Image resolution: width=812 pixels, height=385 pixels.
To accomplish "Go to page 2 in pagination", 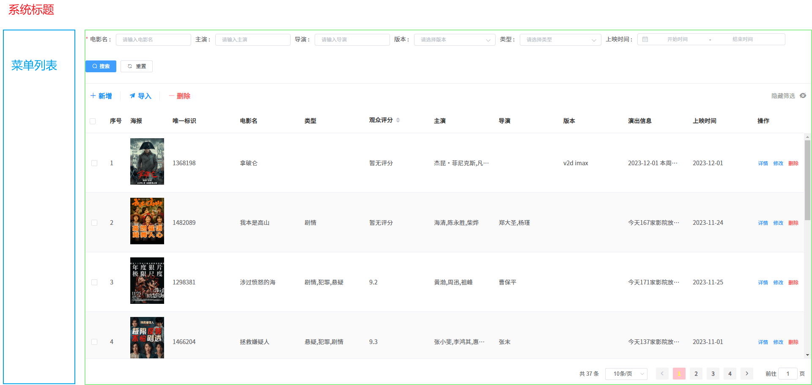I will tap(696, 374).
